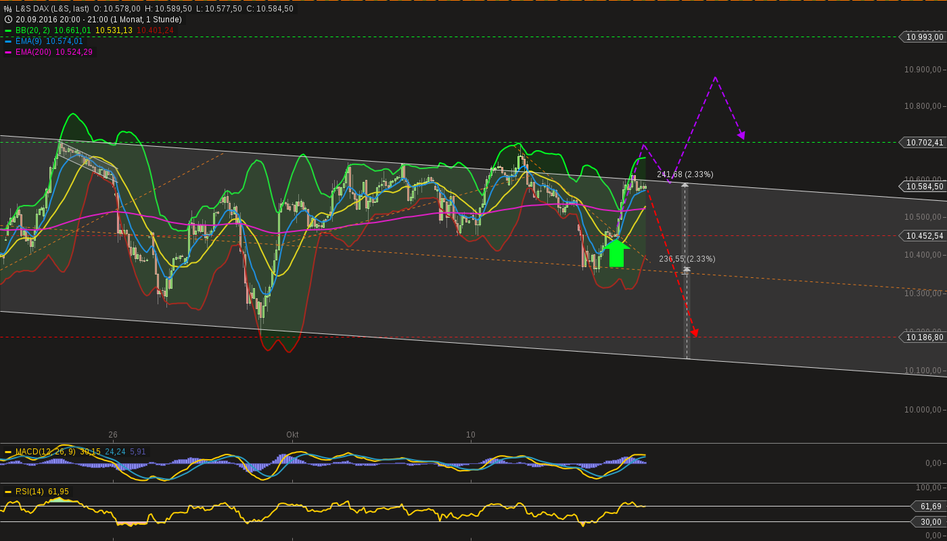
Task: Click the 10.993,00 price level tag
Action: click(x=922, y=37)
